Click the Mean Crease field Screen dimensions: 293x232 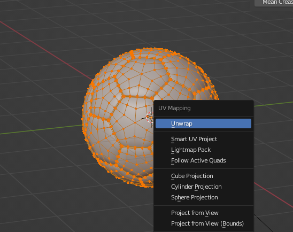[x=274, y=3]
